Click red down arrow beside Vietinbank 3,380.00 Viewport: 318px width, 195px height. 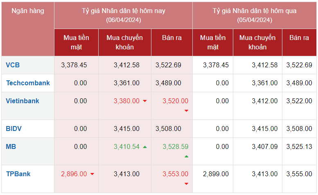point(145,101)
